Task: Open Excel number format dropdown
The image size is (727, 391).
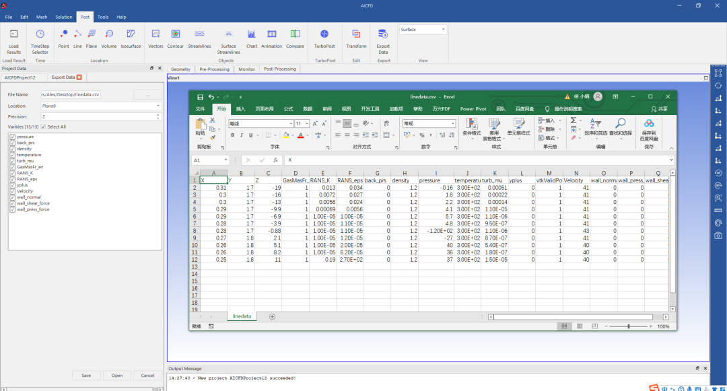Action: click(x=453, y=124)
